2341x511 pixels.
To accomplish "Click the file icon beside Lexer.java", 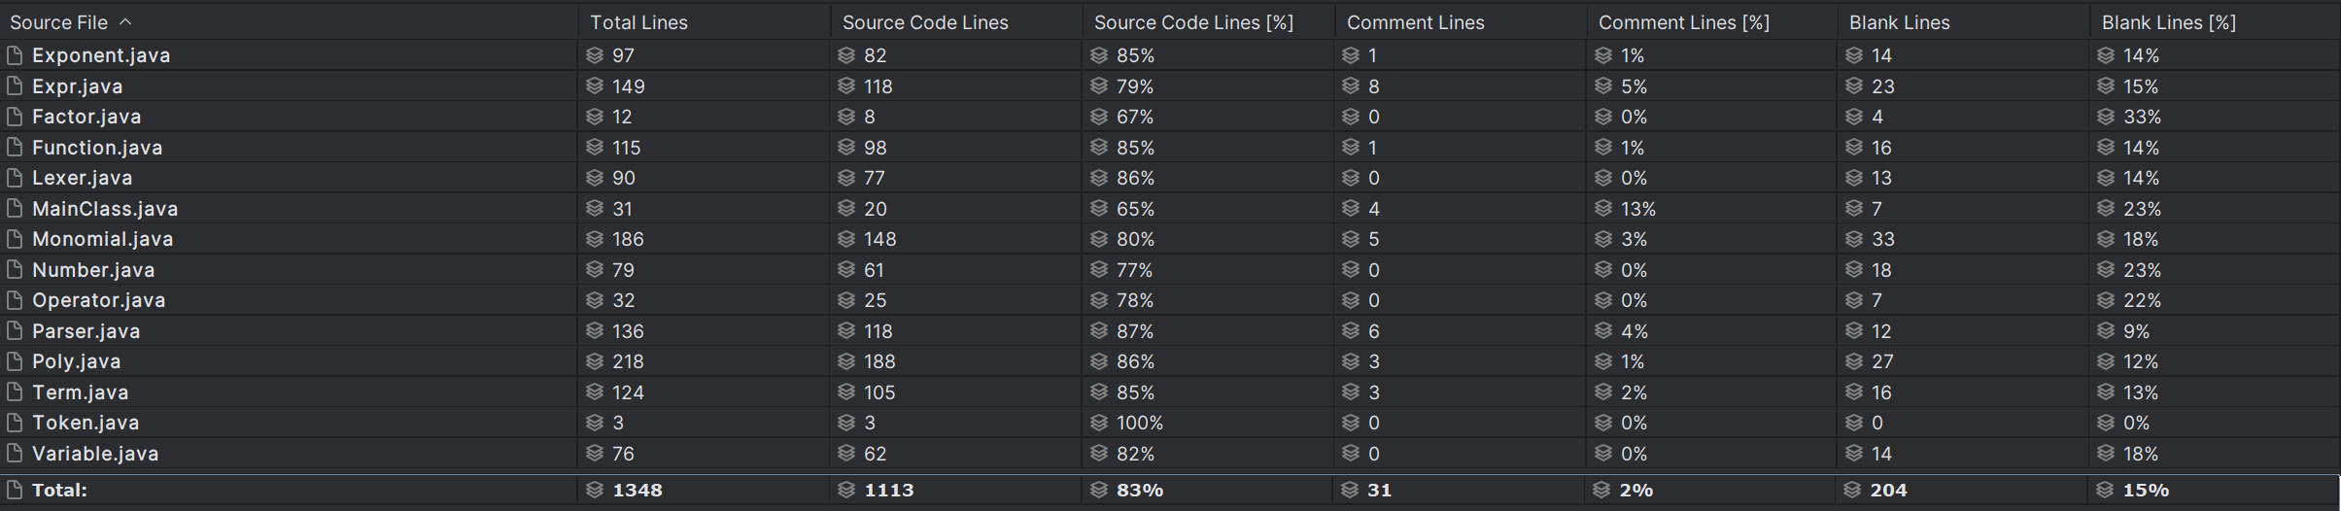I will pos(15,178).
